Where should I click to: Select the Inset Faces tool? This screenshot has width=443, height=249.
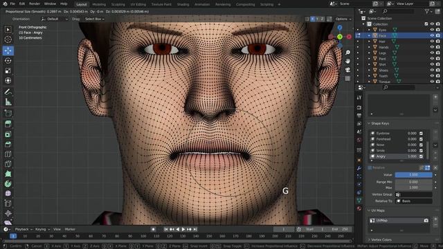pos(8,134)
